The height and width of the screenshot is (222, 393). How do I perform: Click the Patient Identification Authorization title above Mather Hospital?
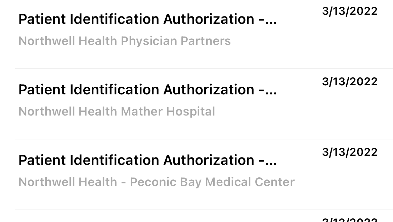(147, 90)
